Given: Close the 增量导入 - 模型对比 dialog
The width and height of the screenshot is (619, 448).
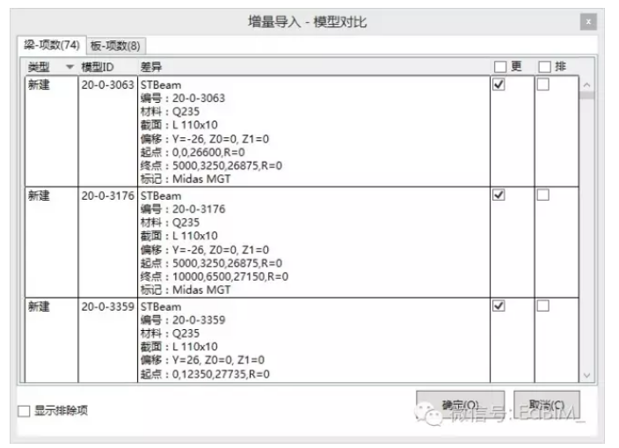Looking at the screenshot, I should [x=588, y=22].
